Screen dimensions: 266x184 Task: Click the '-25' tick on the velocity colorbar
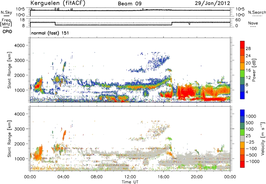250,142
